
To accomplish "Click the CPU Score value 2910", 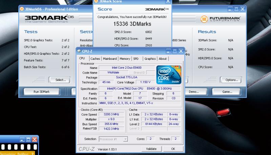I will tap(149, 45).
